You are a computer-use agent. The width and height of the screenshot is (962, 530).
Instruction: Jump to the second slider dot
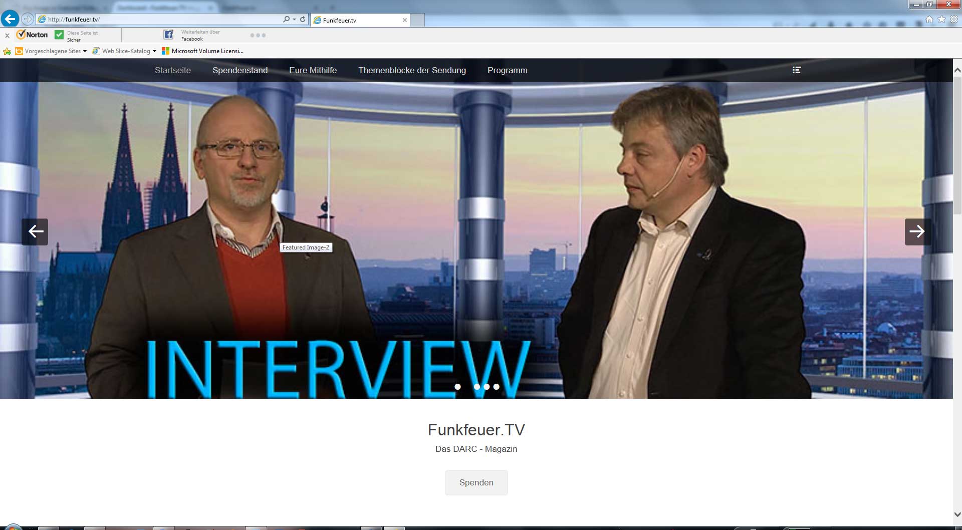point(477,387)
